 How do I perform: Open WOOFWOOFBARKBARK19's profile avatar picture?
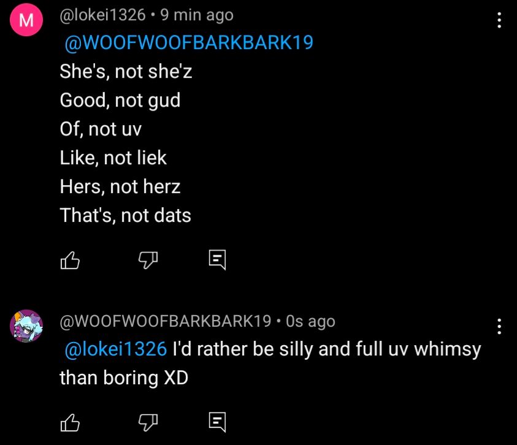(26, 326)
